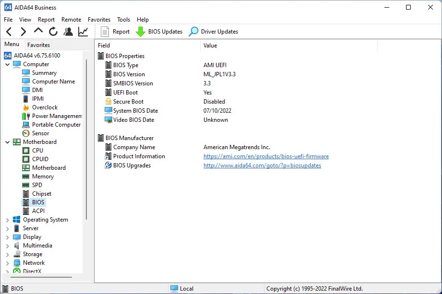442x294 pixels.
Task: Switch to the Favorites tab
Action: (38, 45)
